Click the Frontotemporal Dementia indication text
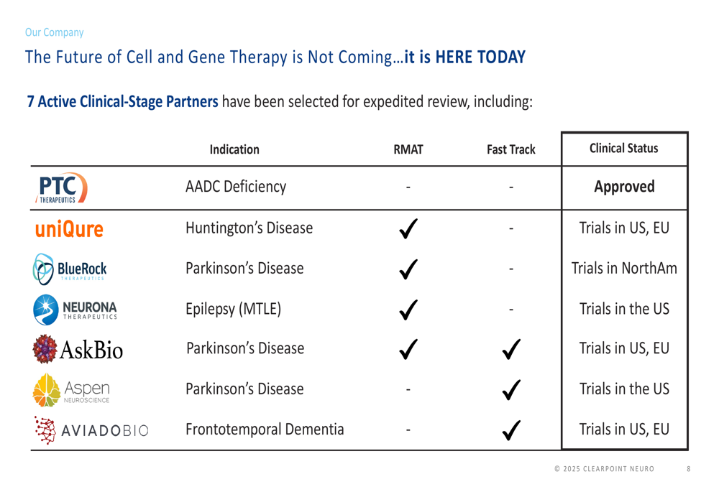 265,430
